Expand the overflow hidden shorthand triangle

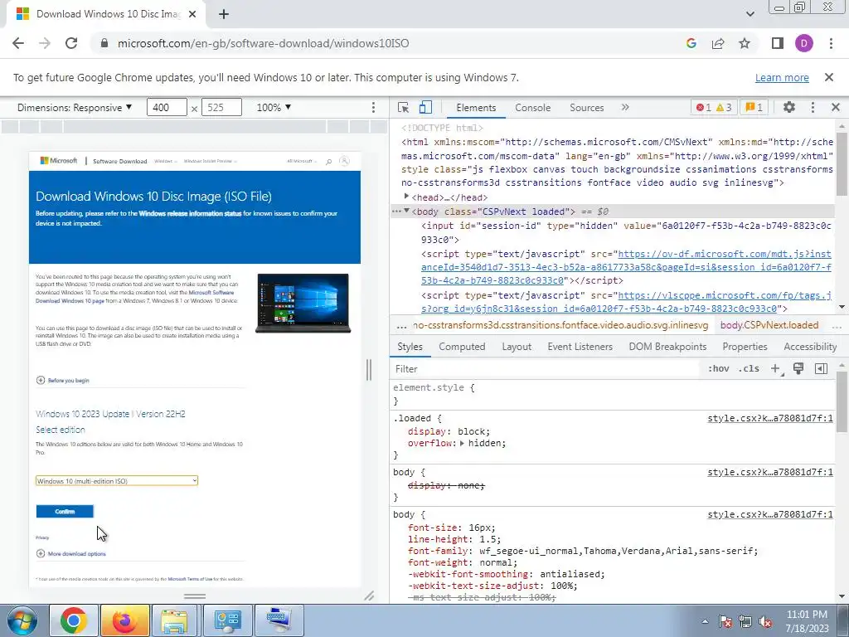[x=462, y=443]
